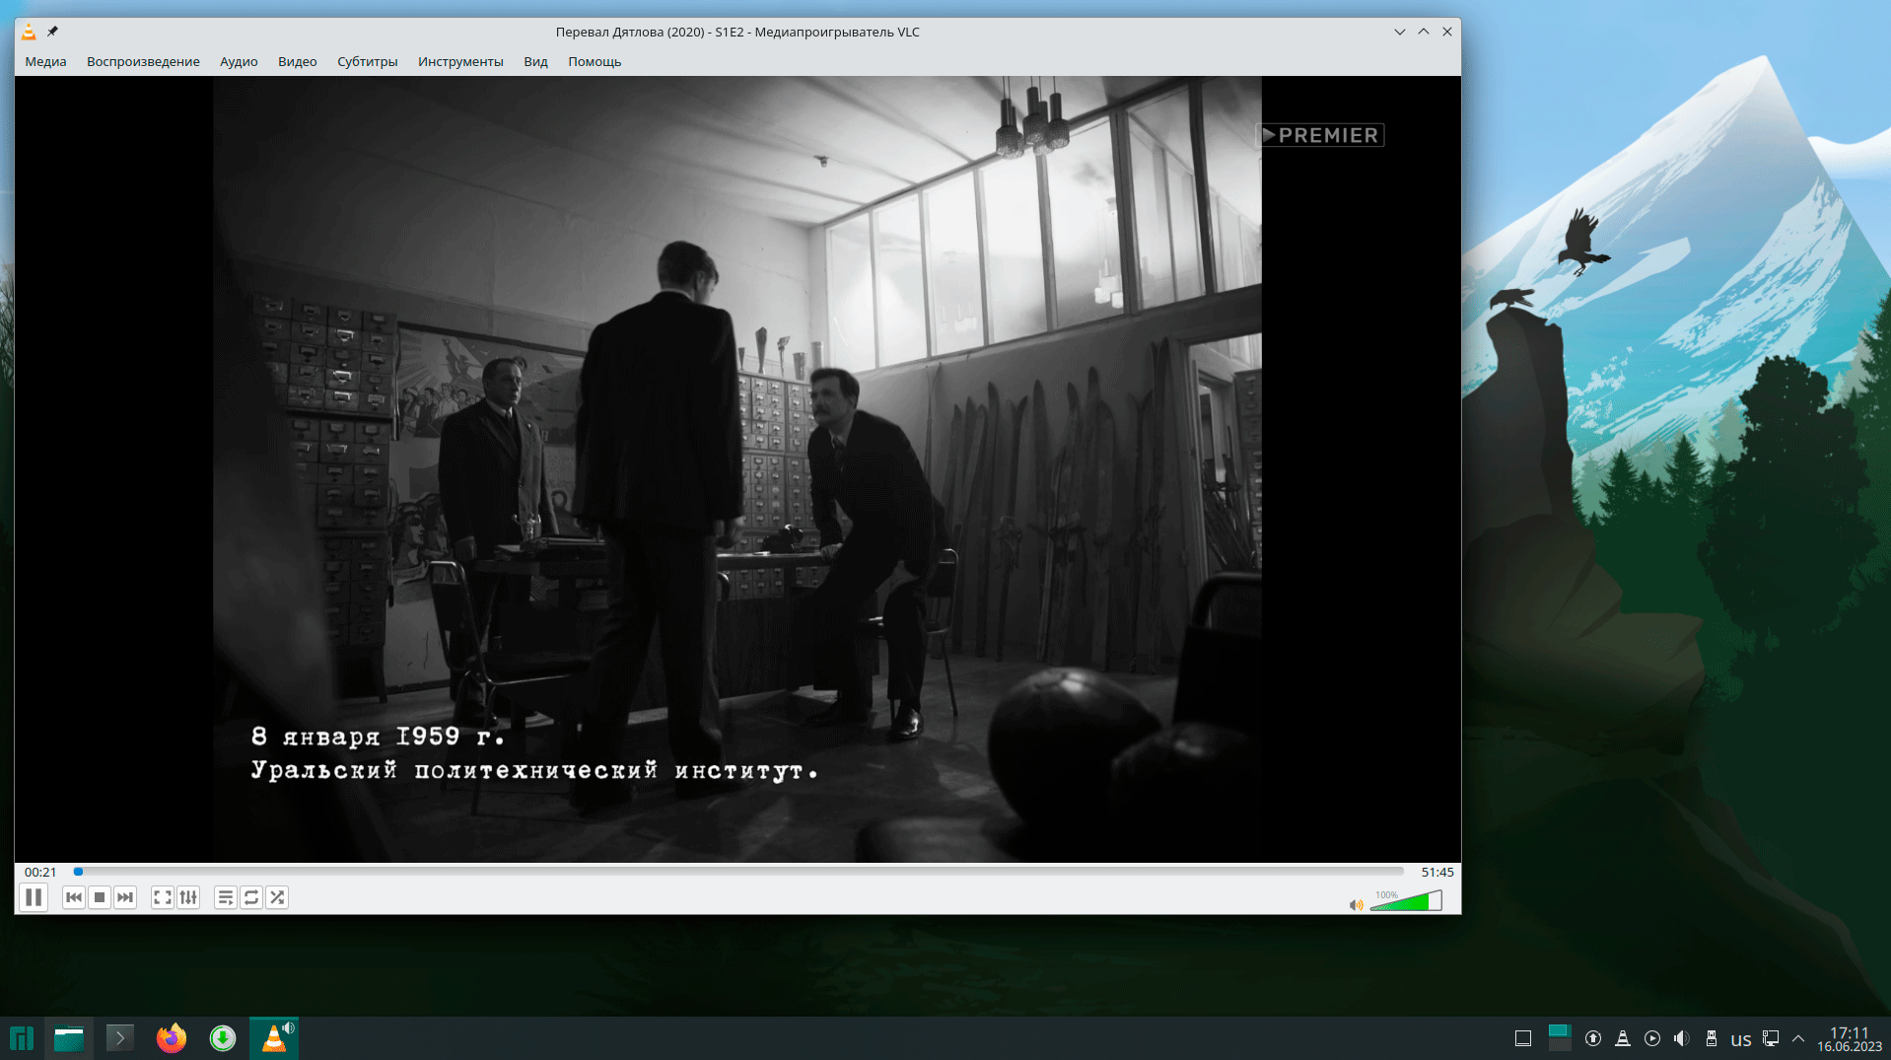Switch the 'us' keyboard layout indicator

point(1741,1039)
